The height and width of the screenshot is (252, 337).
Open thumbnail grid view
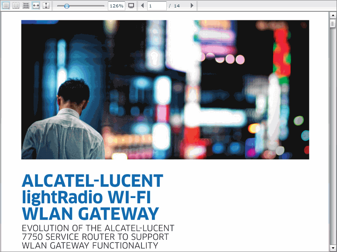(26, 6)
